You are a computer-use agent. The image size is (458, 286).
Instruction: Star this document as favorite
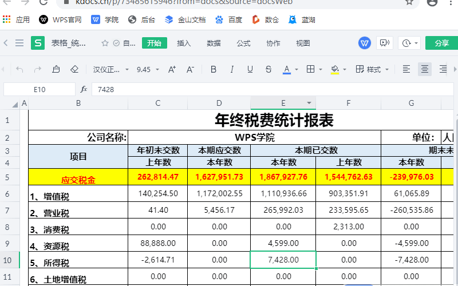click(105, 43)
